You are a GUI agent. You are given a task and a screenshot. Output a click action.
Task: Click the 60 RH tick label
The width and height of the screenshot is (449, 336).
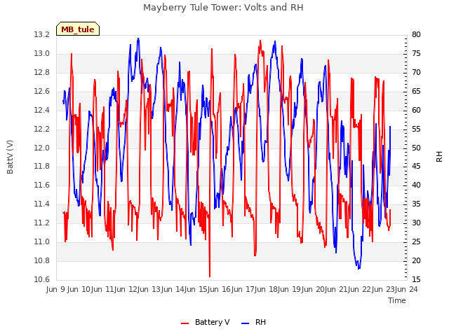[416, 111]
